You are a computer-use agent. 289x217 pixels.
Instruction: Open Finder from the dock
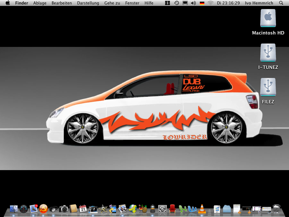click(14, 209)
